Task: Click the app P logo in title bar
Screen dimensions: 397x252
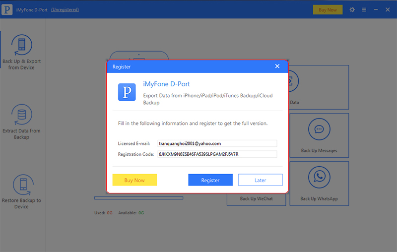Action: pyautogui.click(x=7, y=9)
